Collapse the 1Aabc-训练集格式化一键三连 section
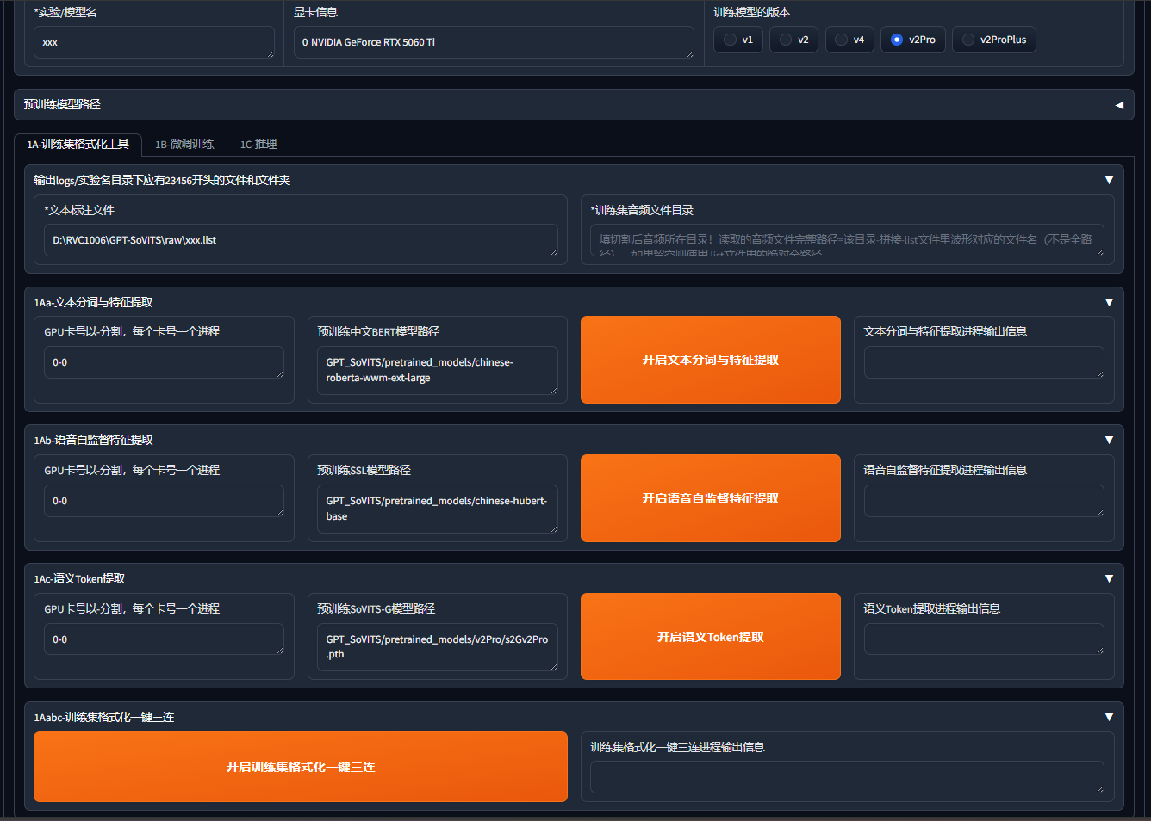Image resolution: width=1151 pixels, height=821 pixels. click(x=1109, y=717)
